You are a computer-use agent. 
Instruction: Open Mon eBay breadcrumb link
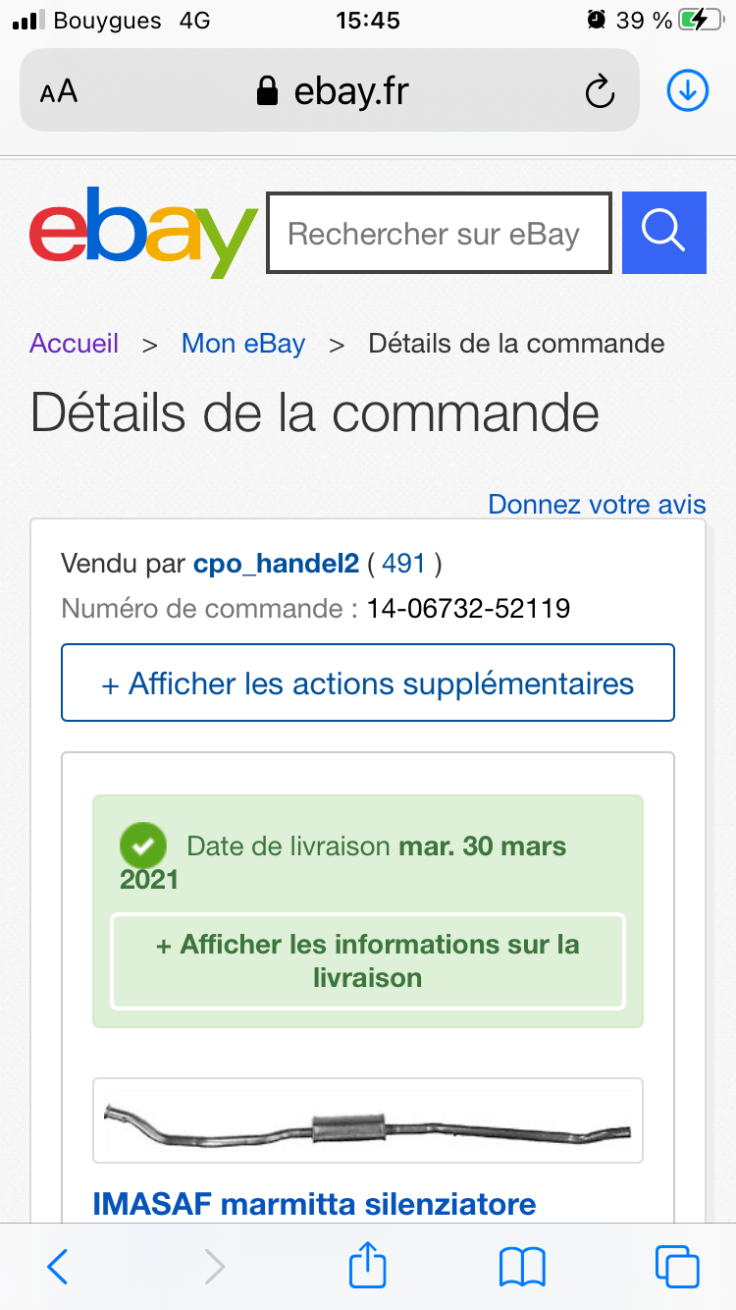point(243,344)
